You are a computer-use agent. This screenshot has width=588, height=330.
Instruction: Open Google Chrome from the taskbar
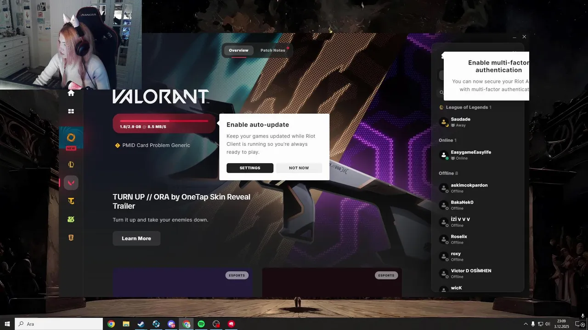point(111,324)
